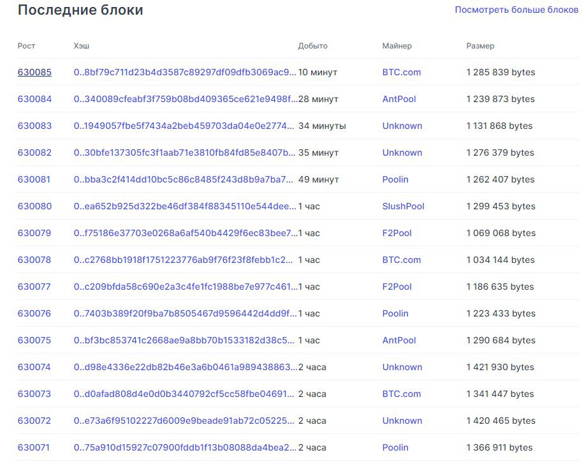
Task: Open F2Pool miner for block 630077
Action: click(x=397, y=287)
